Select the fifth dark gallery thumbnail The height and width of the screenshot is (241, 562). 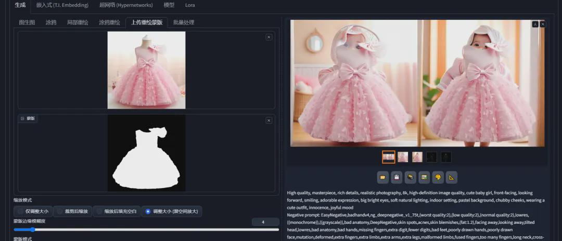(x=446, y=157)
